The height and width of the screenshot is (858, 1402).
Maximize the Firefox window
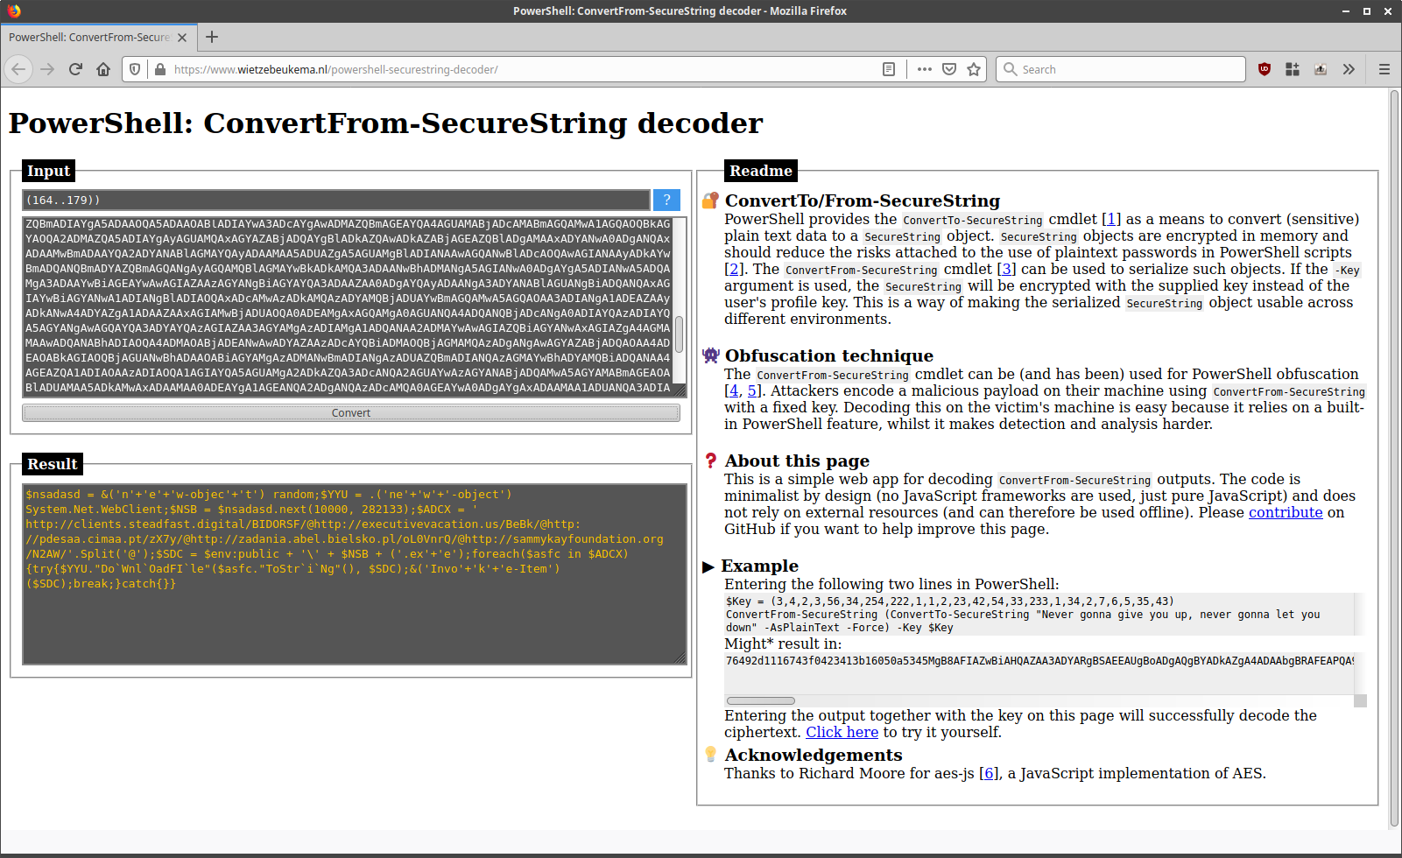click(1367, 11)
